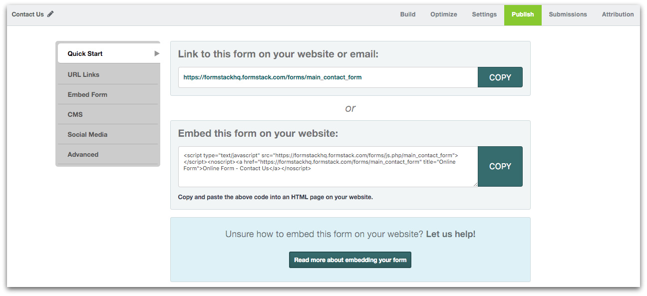Select Social Media in the sidebar

pyautogui.click(x=87, y=134)
